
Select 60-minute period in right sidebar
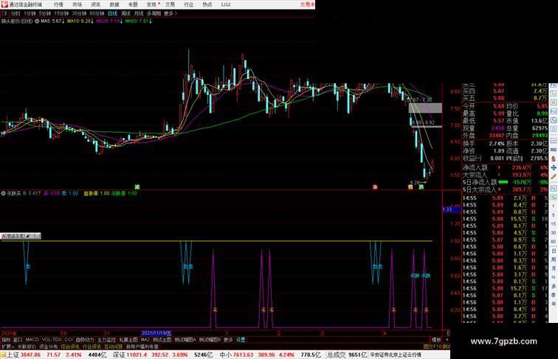[x=554, y=242]
